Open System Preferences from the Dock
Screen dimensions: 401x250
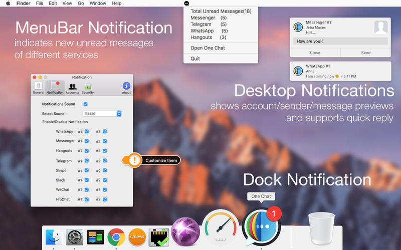point(74,237)
